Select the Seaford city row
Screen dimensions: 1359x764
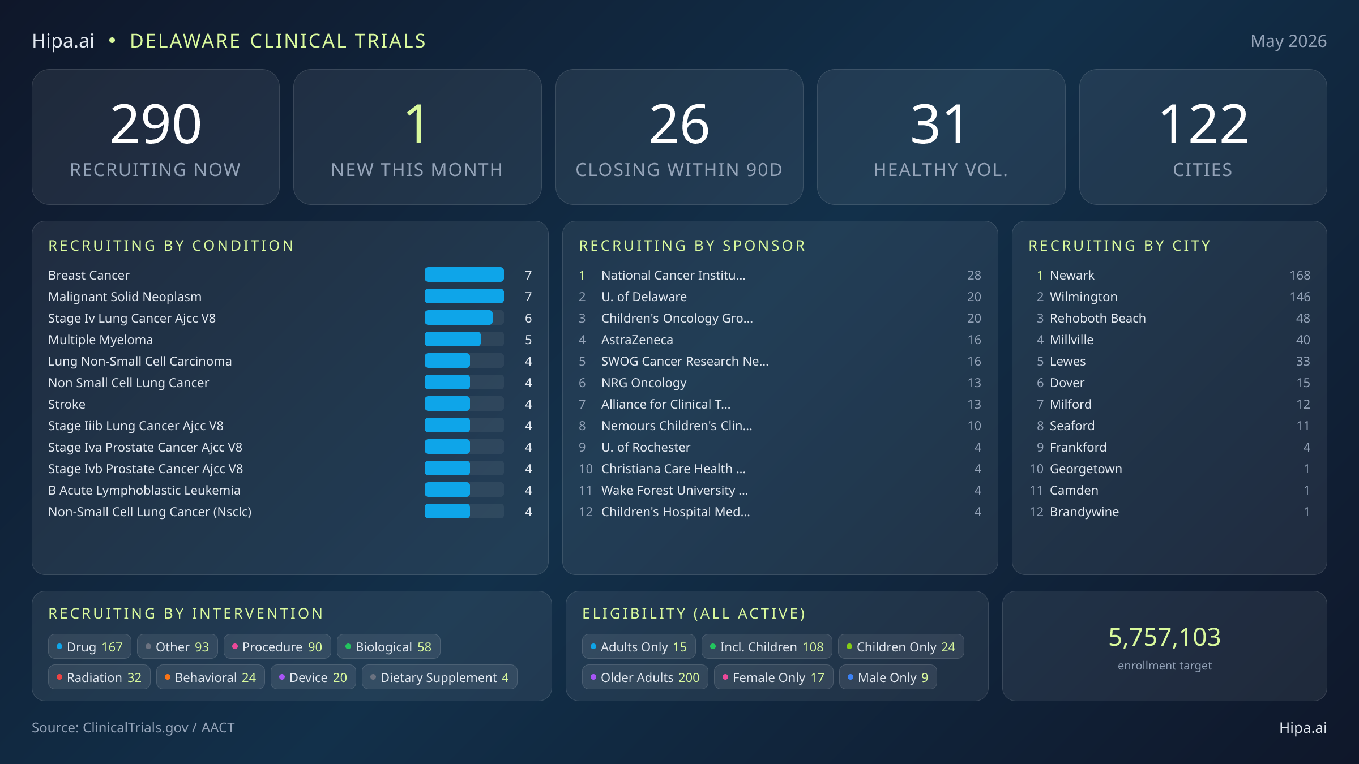pos(1169,426)
